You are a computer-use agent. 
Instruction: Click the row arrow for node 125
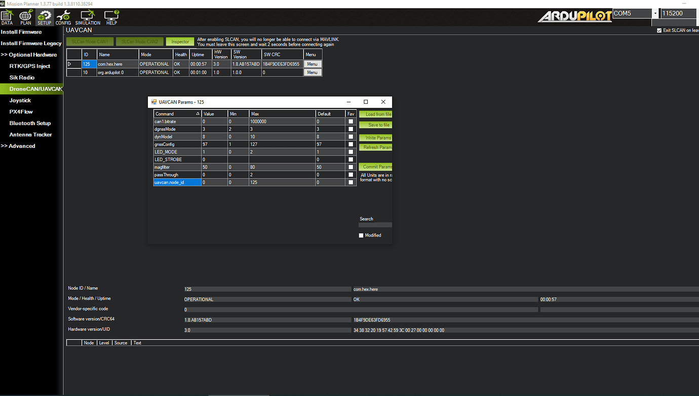coord(70,64)
